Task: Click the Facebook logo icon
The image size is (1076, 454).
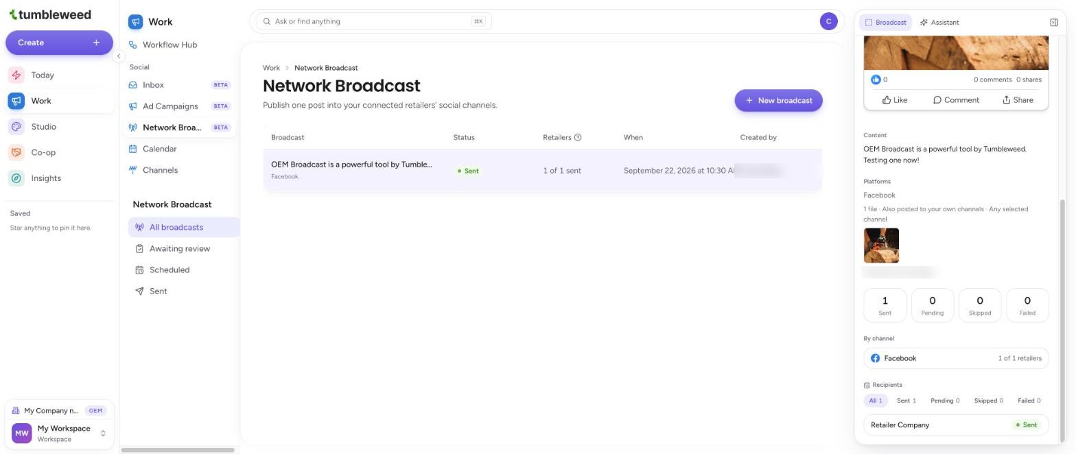Action: point(875,358)
